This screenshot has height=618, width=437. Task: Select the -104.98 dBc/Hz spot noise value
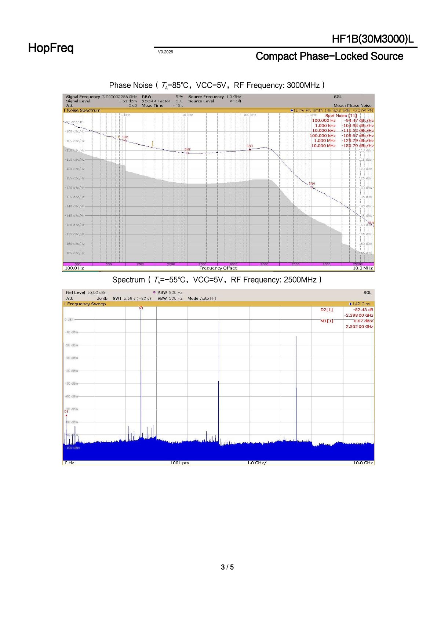pyautogui.click(x=358, y=126)
